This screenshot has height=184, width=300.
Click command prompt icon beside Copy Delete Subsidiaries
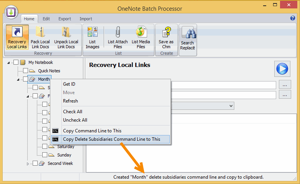pos(55,139)
